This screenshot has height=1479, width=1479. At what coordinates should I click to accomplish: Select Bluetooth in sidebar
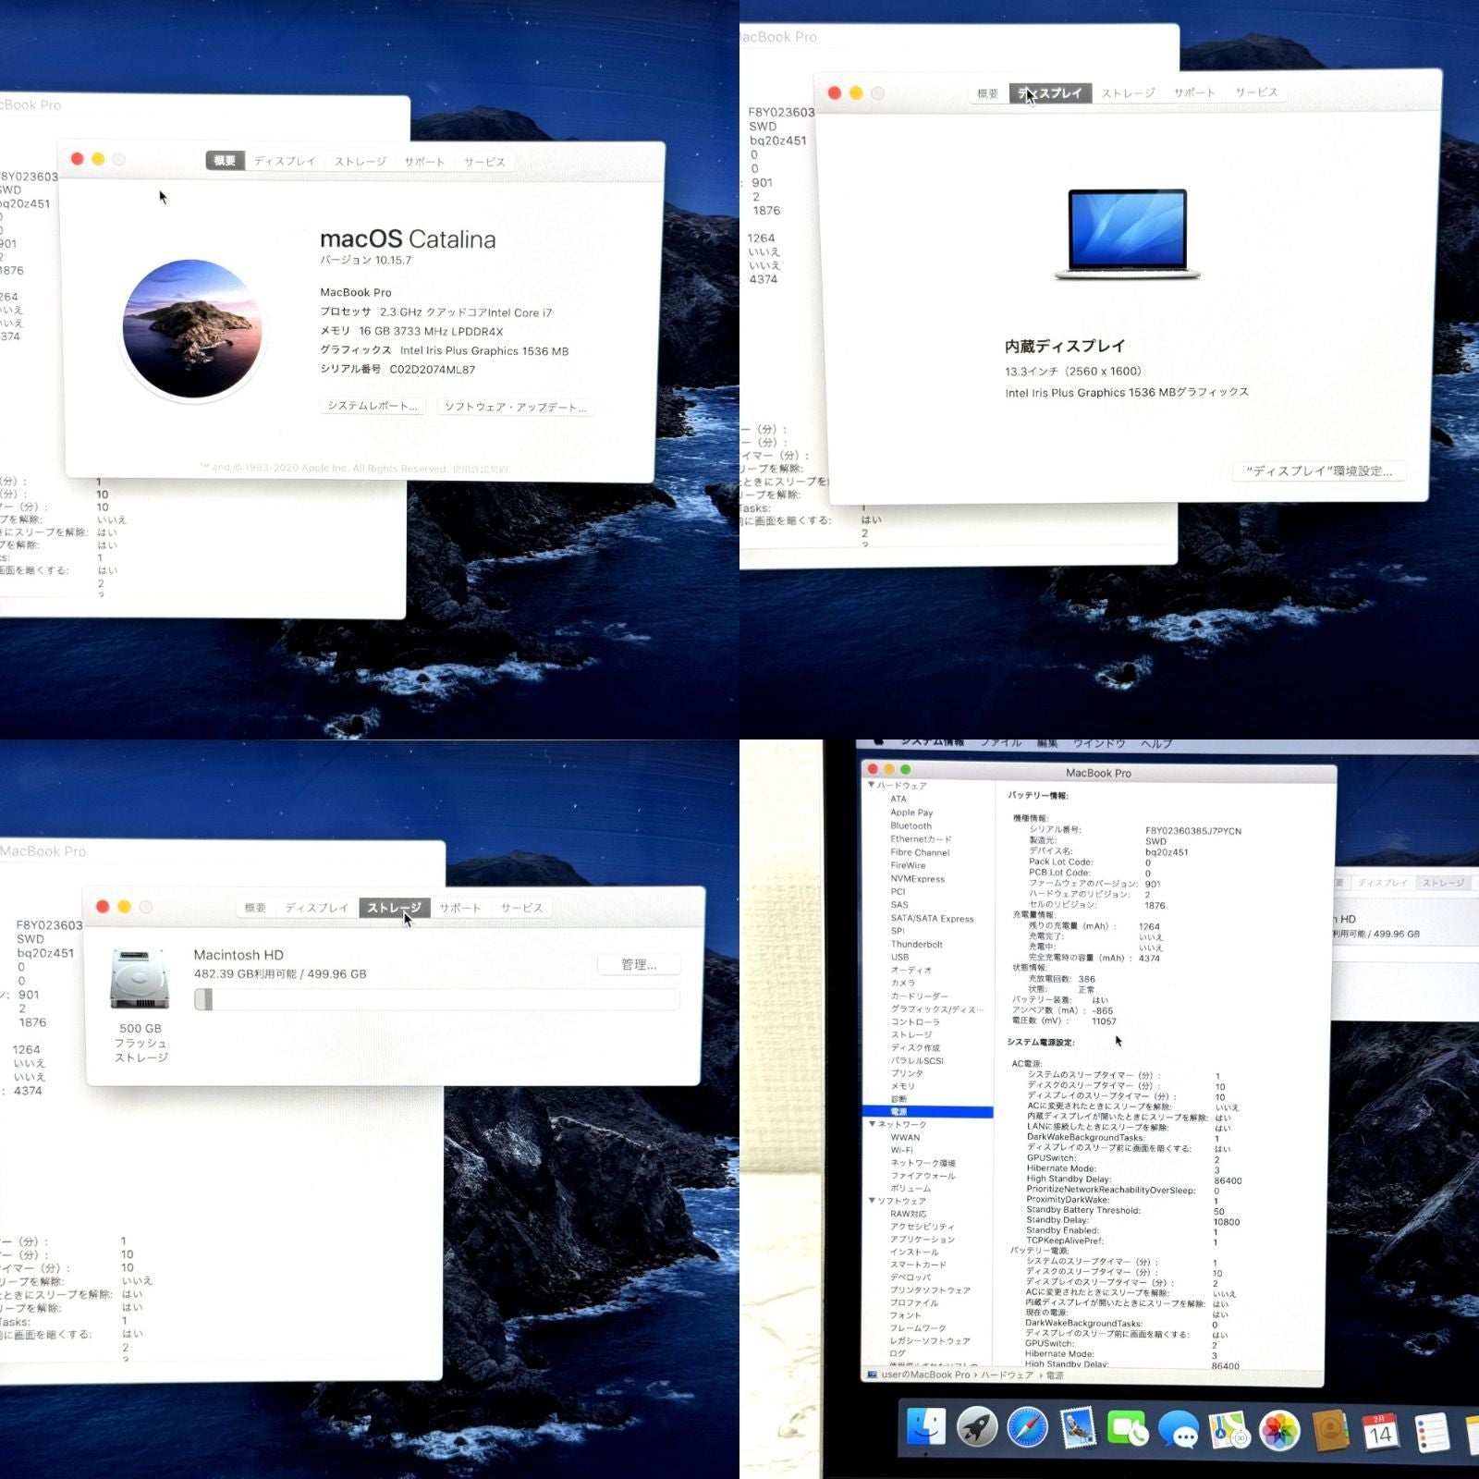click(911, 825)
